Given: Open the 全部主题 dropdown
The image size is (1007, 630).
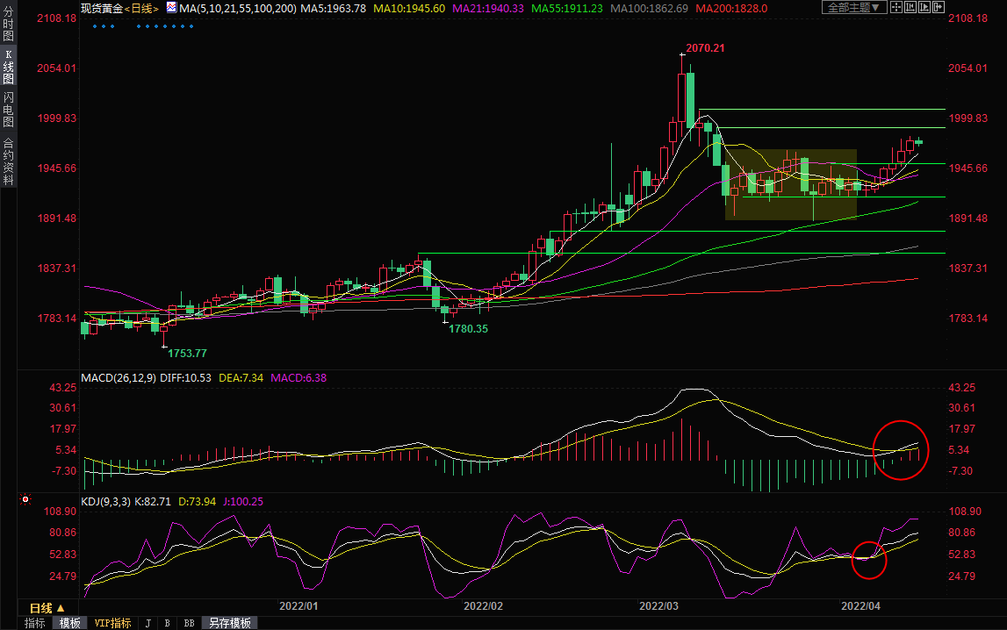Looking at the screenshot, I should coord(854,8).
